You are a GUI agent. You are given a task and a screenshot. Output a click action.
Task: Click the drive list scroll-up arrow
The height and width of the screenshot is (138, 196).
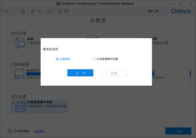click(x=190, y=69)
